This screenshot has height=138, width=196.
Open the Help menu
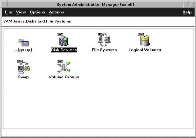click(x=187, y=12)
